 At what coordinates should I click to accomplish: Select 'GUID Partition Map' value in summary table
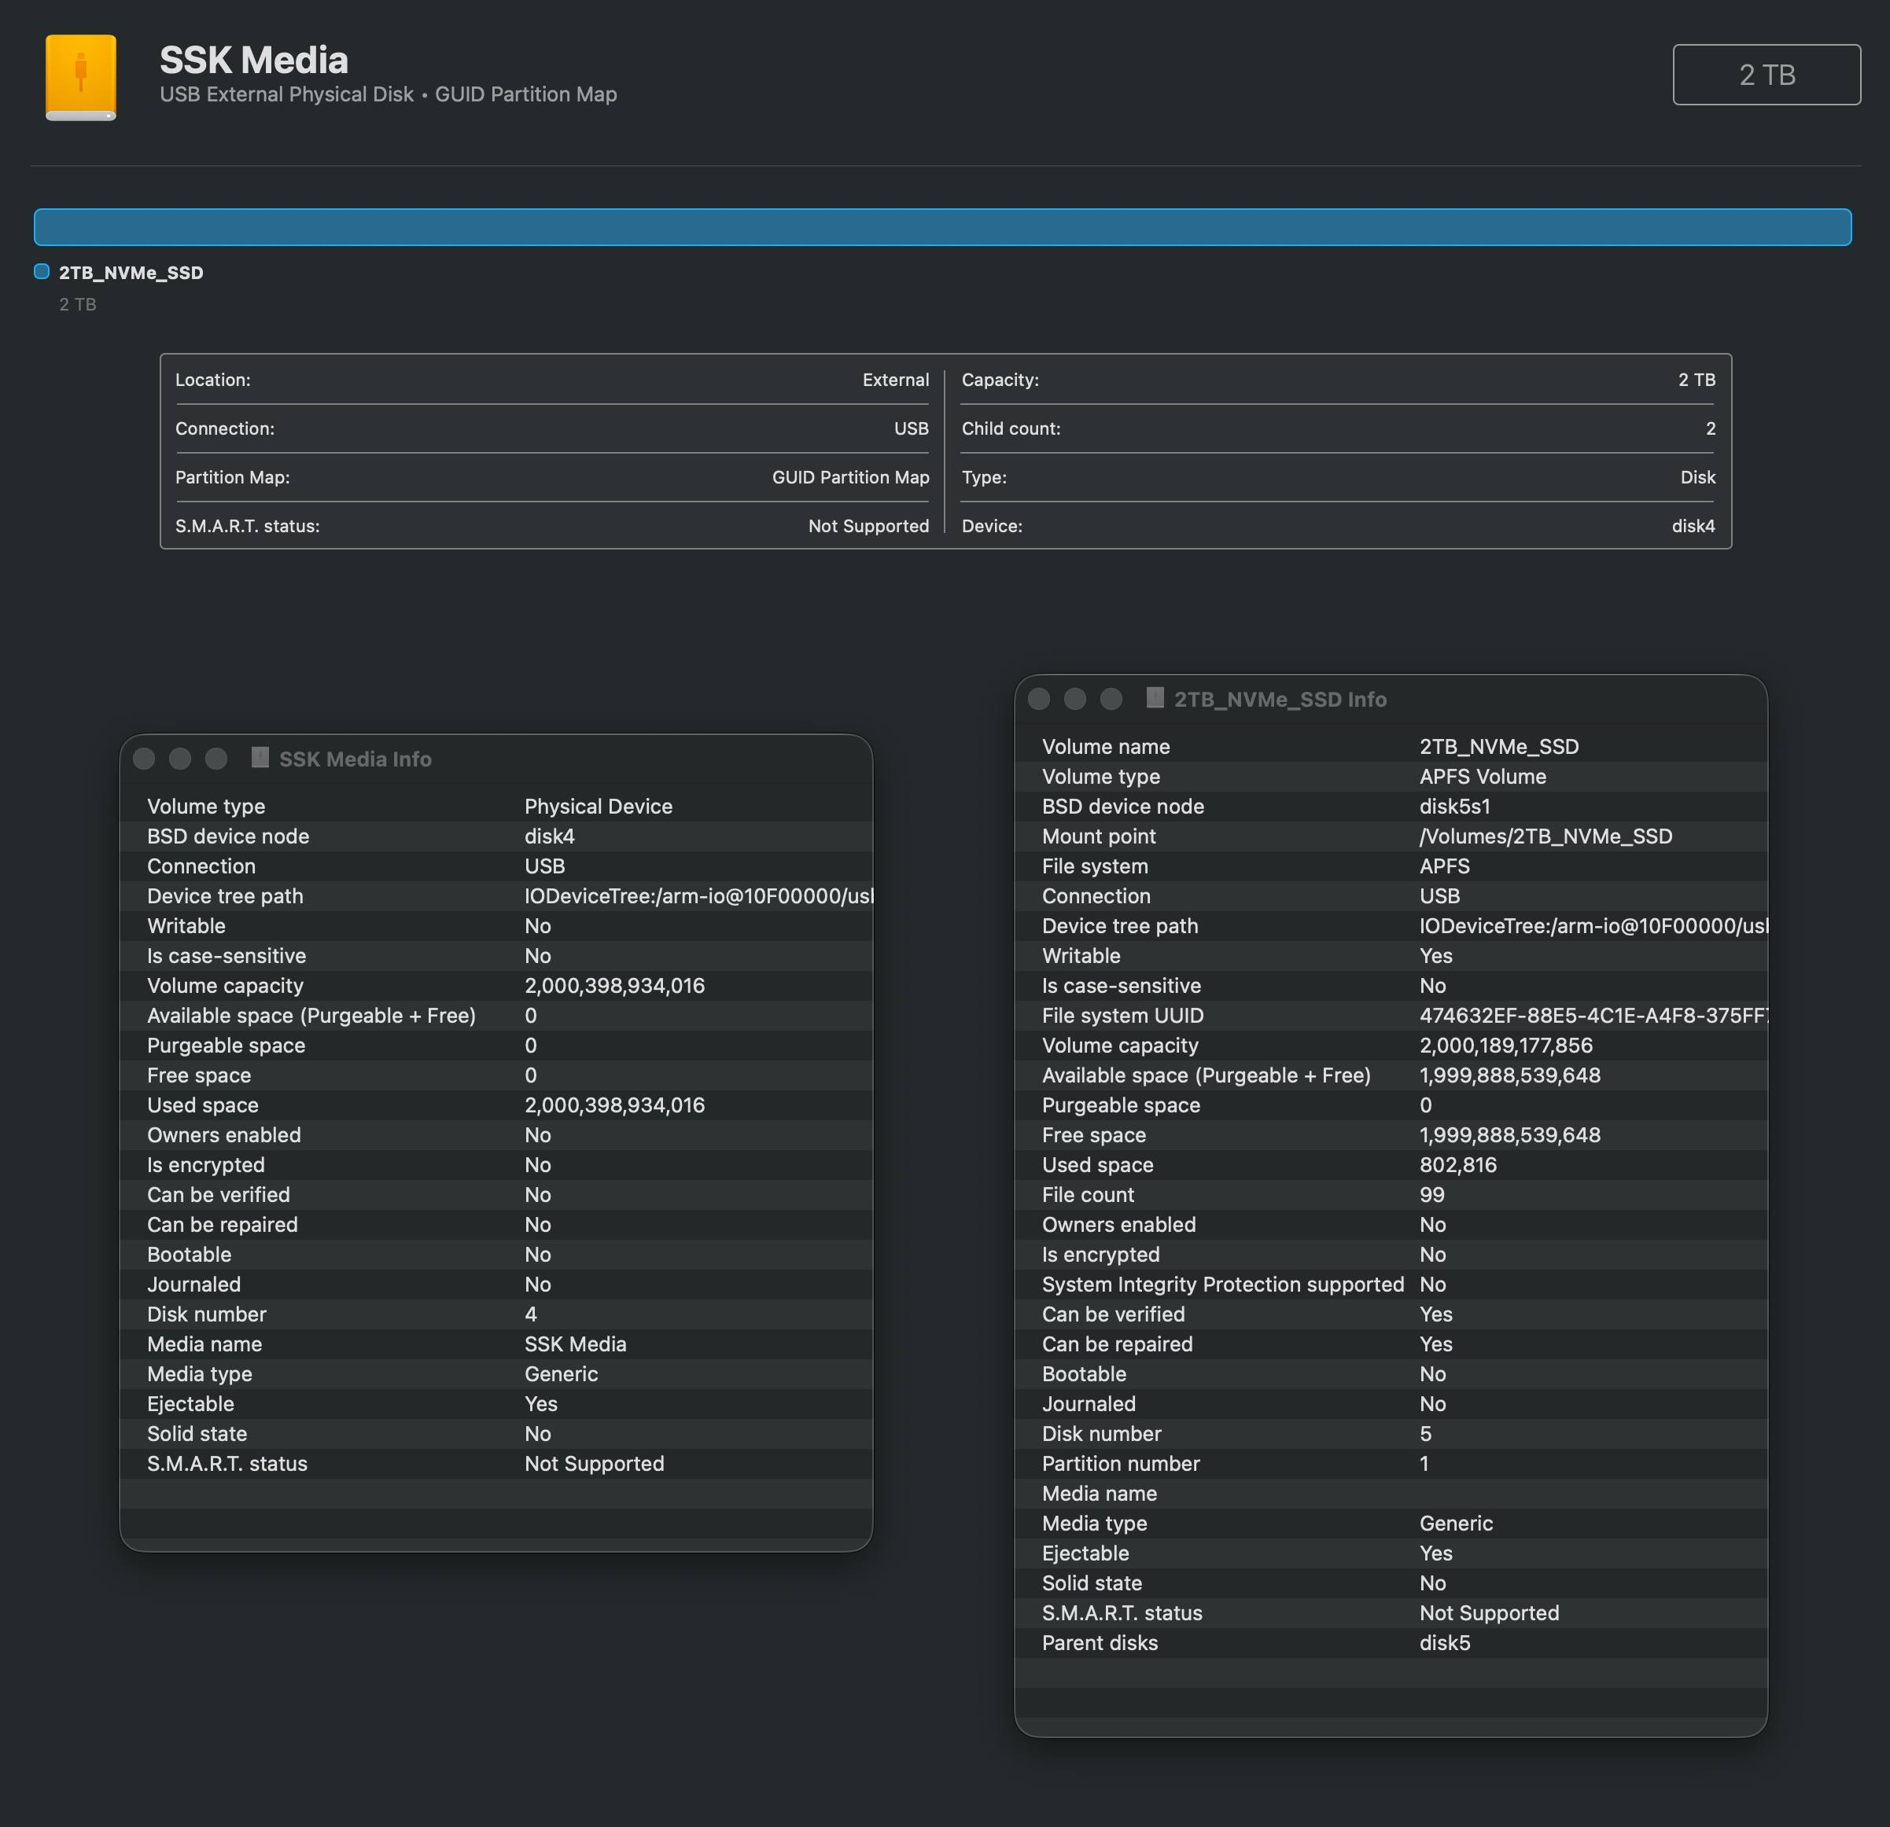850,477
